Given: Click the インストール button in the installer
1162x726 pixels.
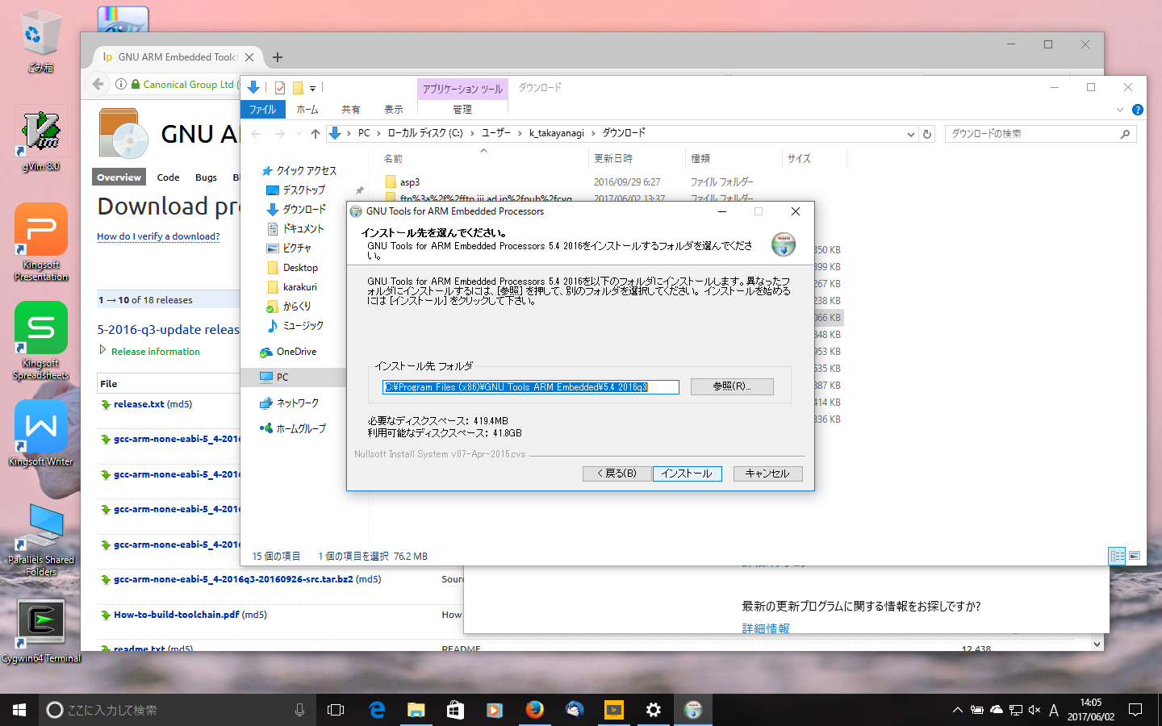Looking at the screenshot, I should [687, 474].
